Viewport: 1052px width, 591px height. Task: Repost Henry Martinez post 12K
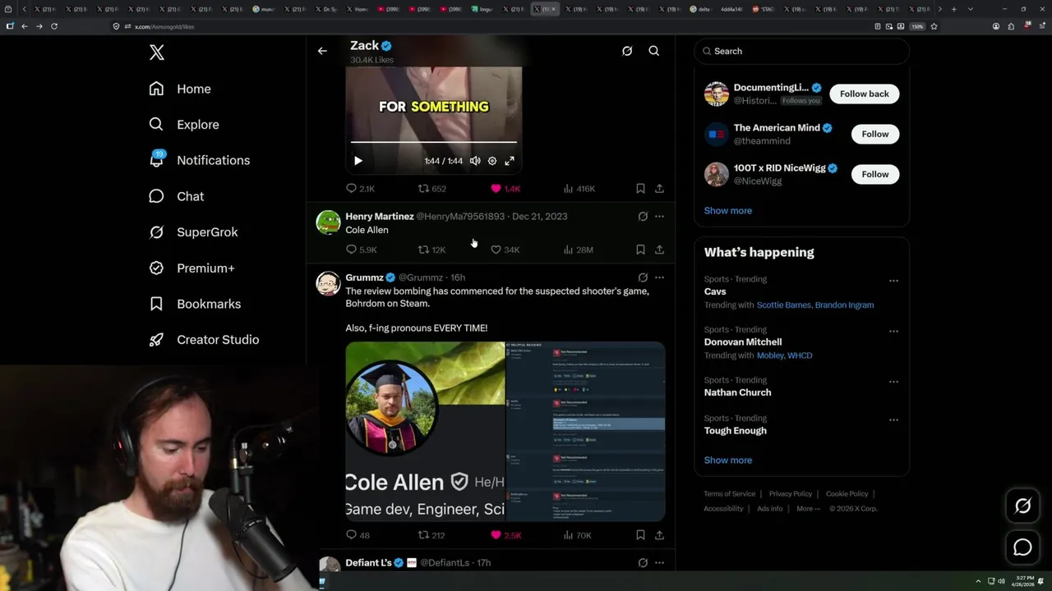pyautogui.click(x=431, y=250)
